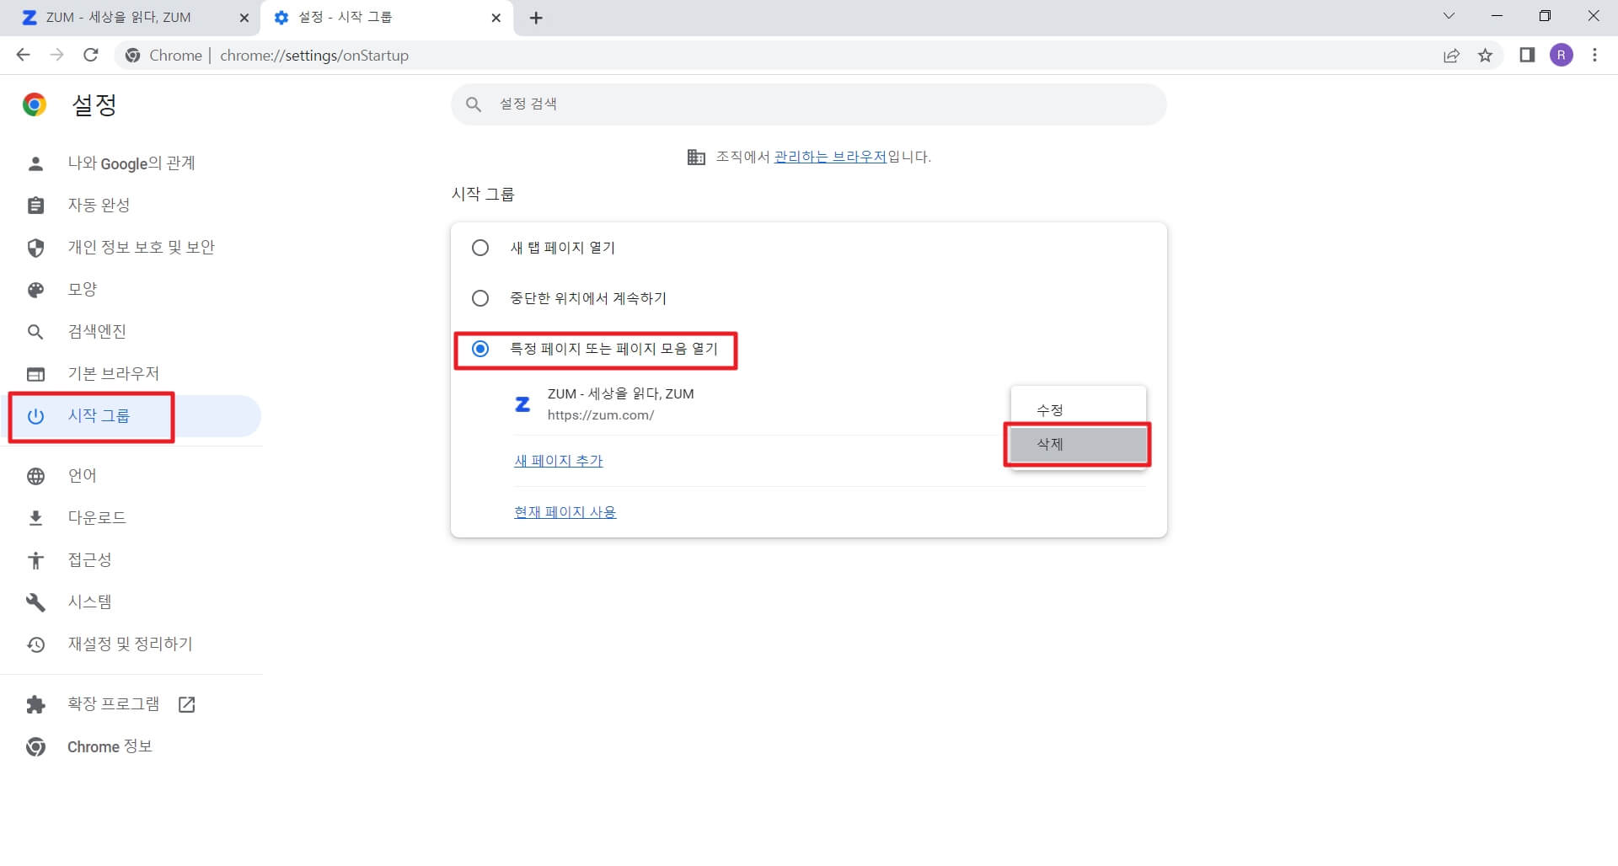Image resolution: width=1618 pixels, height=866 pixels.
Task: Bookmark this page with the star icon
Action: (1486, 55)
